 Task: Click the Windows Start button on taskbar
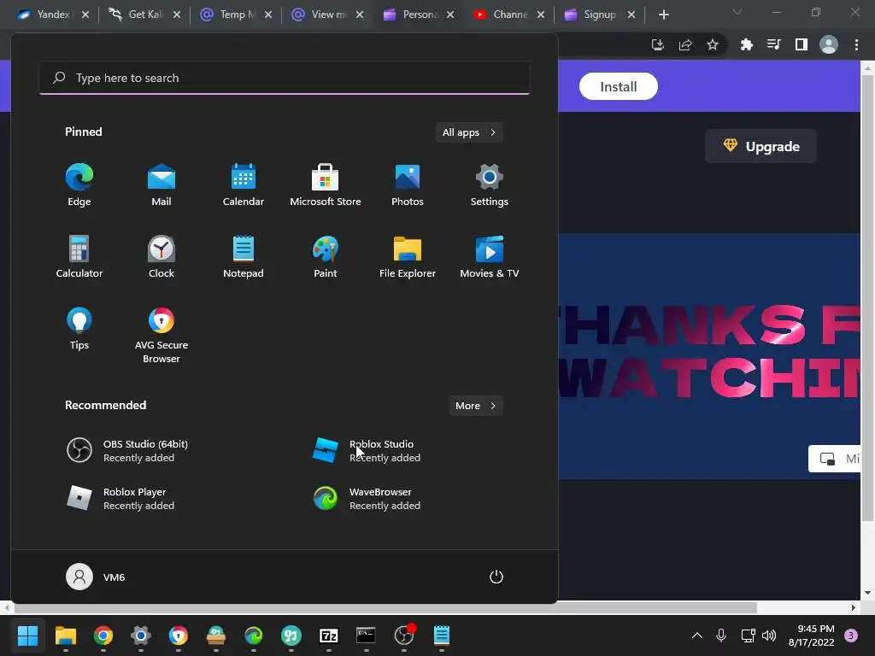[x=27, y=635]
